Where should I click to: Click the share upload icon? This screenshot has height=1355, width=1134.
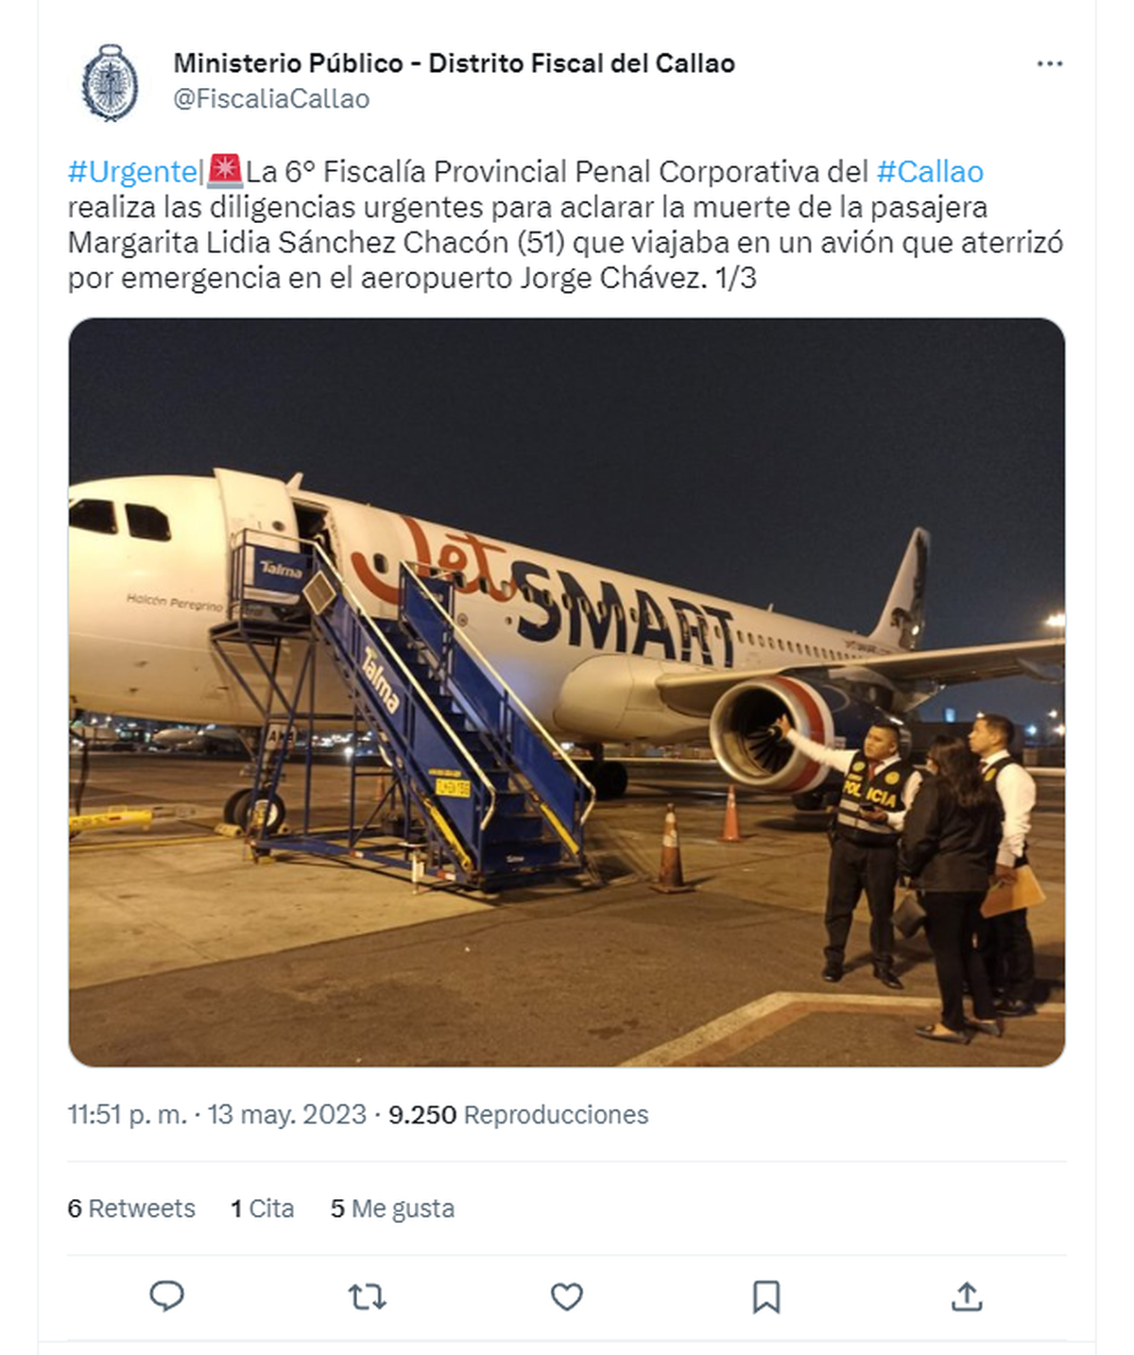pos(966,1296)
